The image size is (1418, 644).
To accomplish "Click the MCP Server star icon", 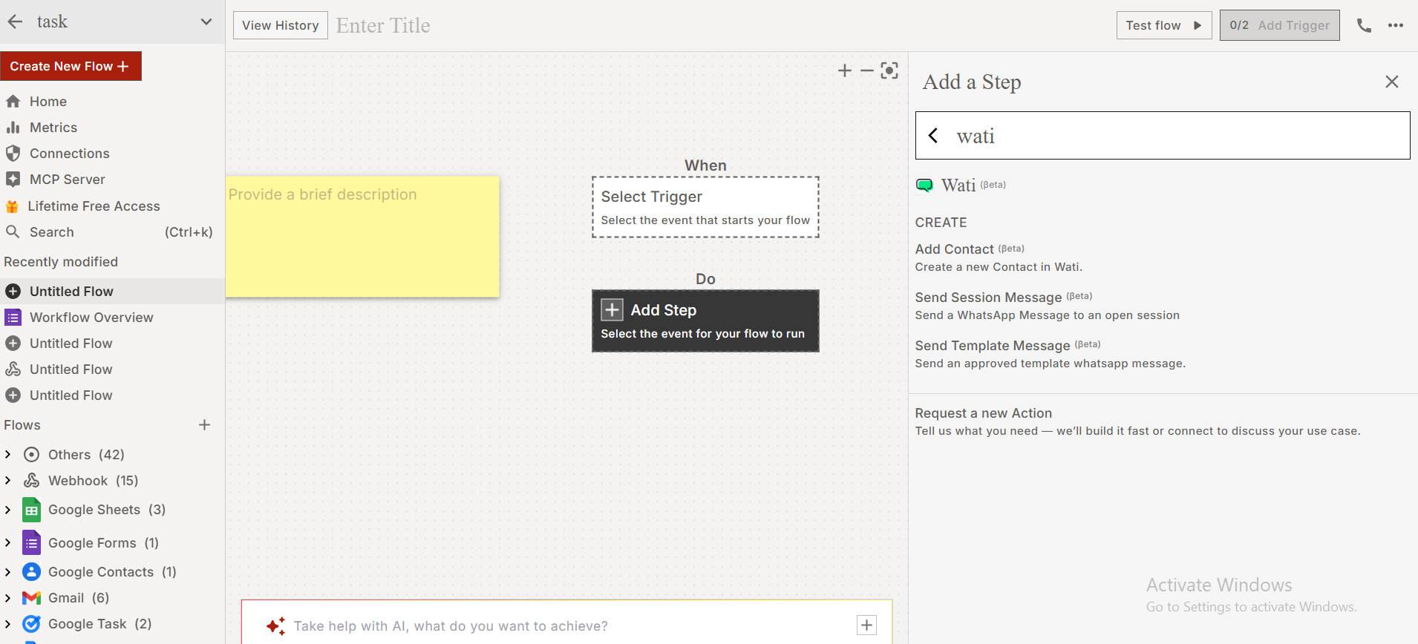I will pyautogui.click(x=13, y=180).
